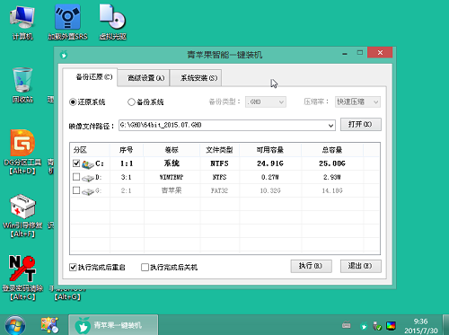
Task: Select the 备份系统 radio button
Action: pos(131,102)
